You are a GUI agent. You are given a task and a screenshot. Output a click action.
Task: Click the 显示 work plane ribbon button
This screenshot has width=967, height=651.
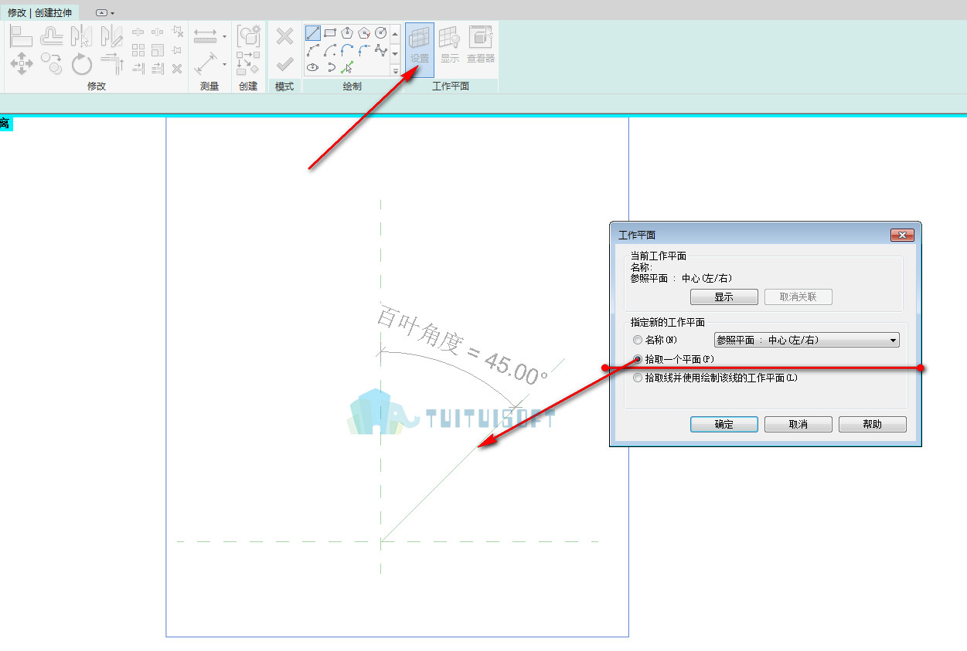point(450,46)
